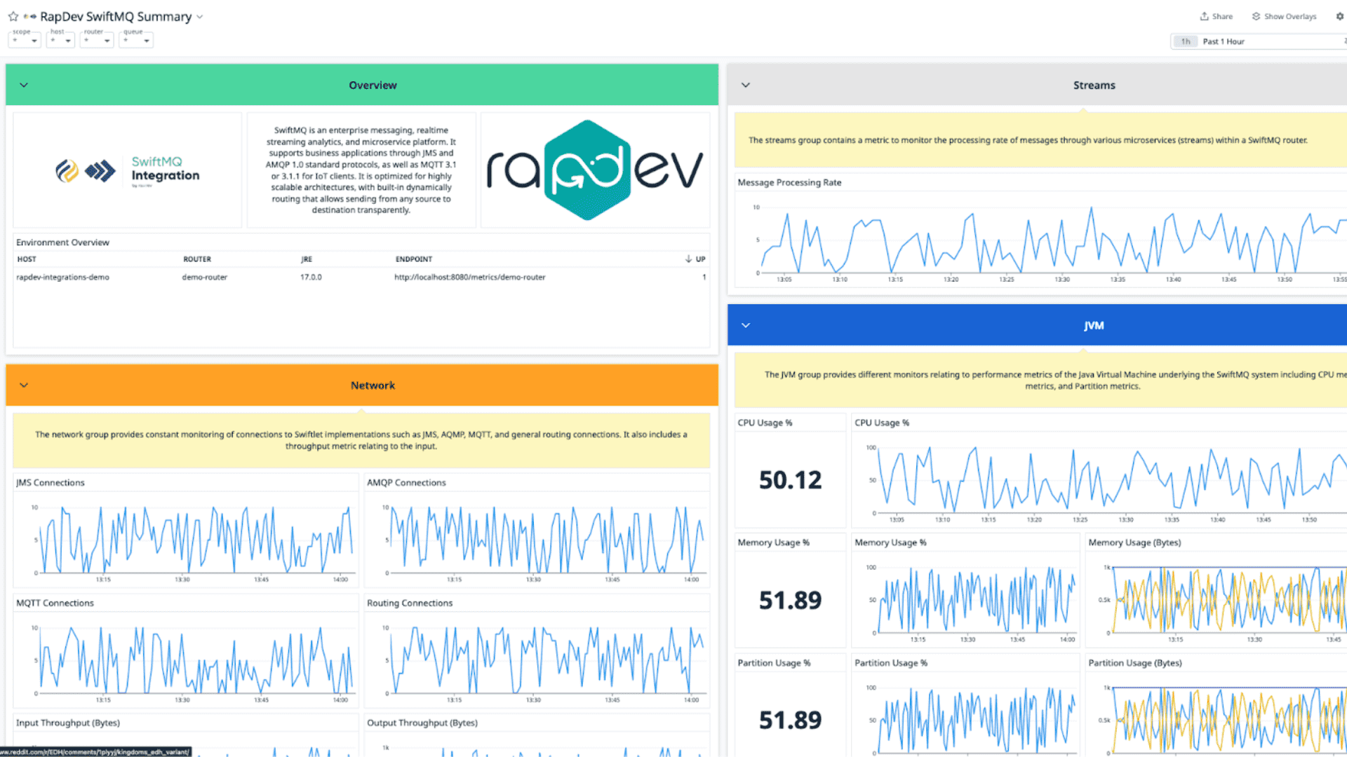Toggle Show Overlays on the dashboard
Image resolution: width=1347 pixels, height=757 pixels.
[x=1289, y=16]
